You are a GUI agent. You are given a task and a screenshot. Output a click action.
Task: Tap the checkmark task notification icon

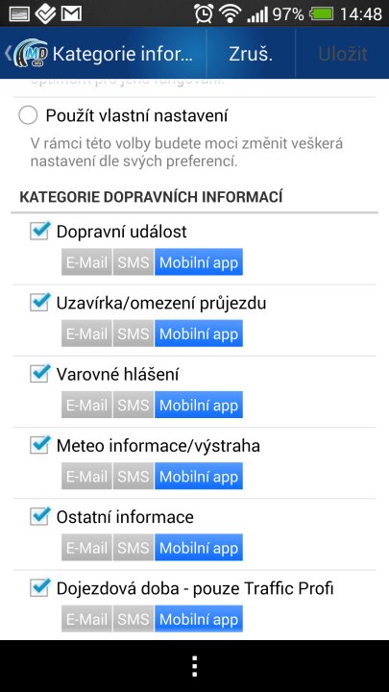point(45,13)
